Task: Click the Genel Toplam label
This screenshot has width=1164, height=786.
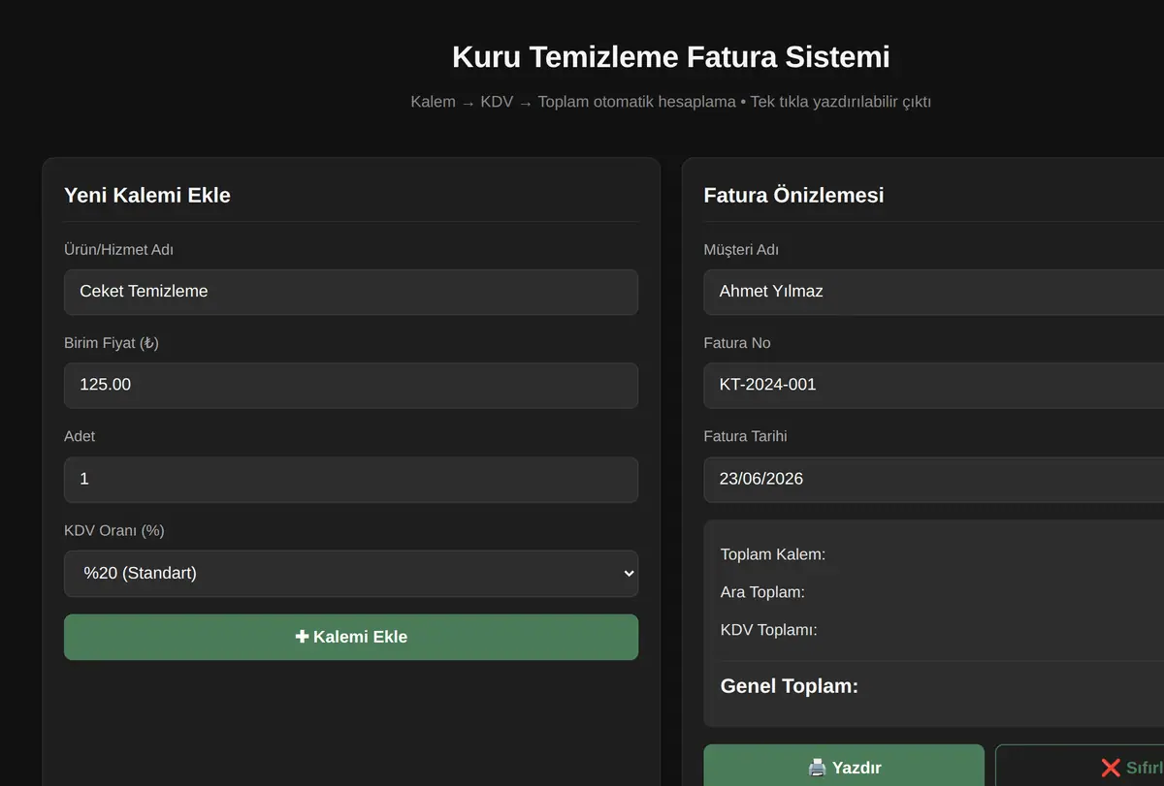Action: (790, 686)
